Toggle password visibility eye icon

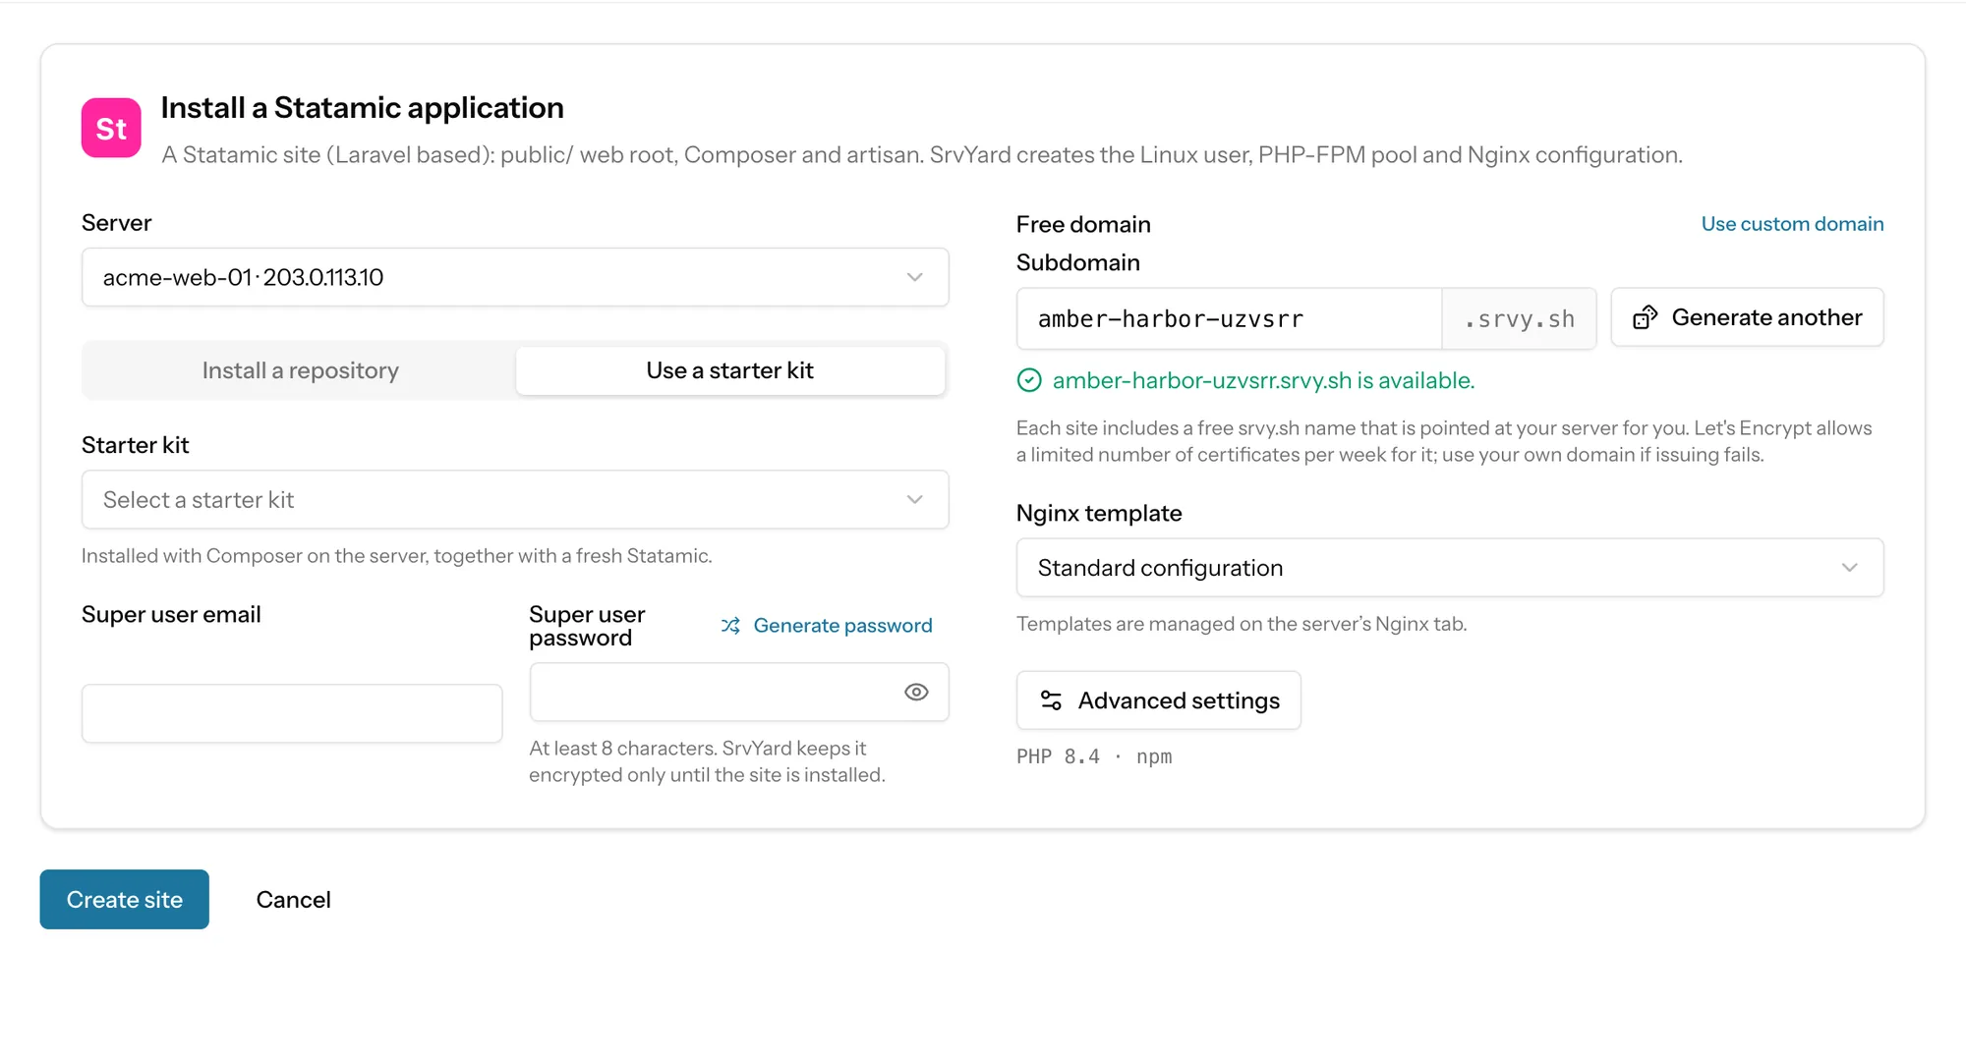point(916,693)
